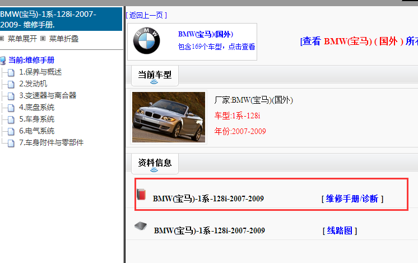Click the text 车型:1系-128i
Screen dimensions: 418x263
click(237, 116)
